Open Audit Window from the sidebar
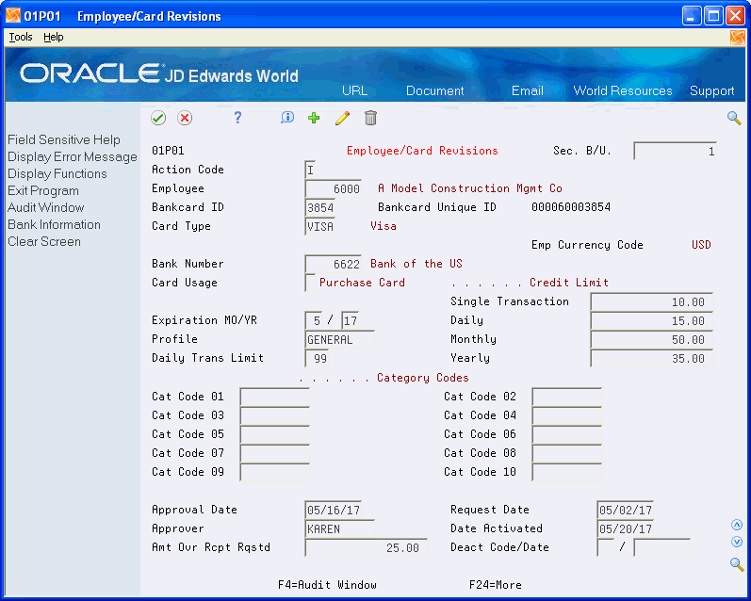This screenshot has height=601, width=751. [x=45, y=207]
